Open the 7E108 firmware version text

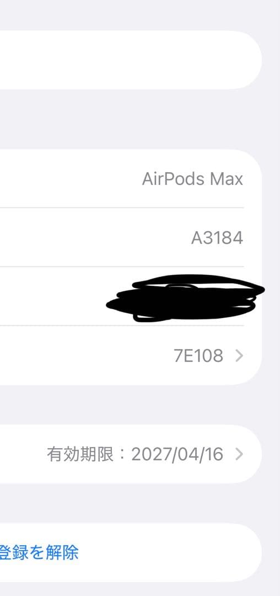pyautogui.click(x=198, y=356)
